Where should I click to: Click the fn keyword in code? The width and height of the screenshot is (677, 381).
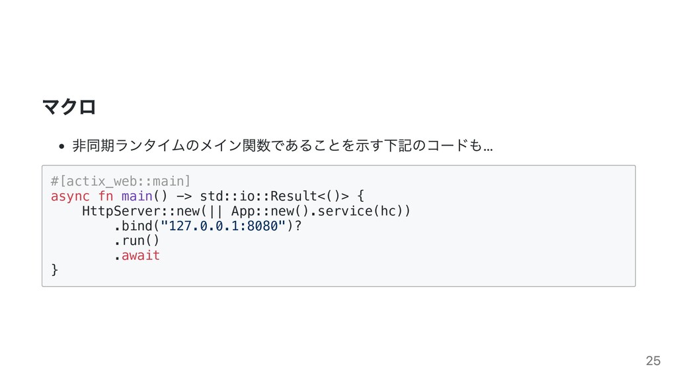pos(105,196)
